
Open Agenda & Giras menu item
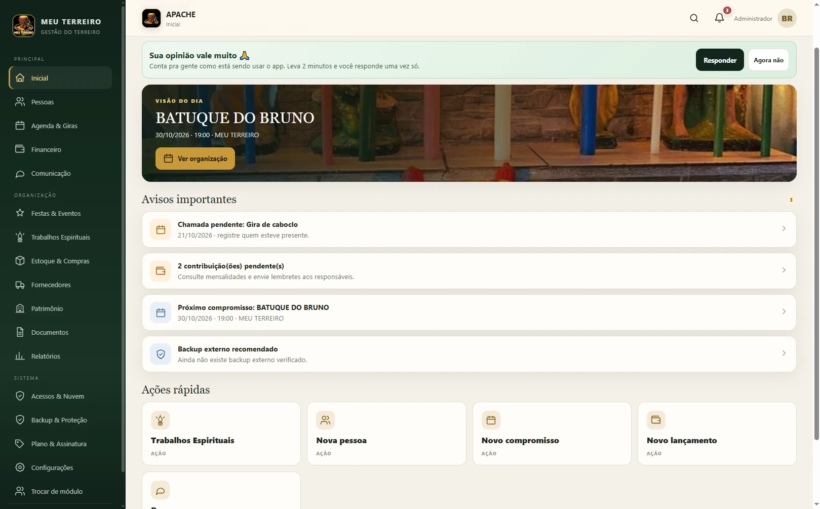(60, 126)
